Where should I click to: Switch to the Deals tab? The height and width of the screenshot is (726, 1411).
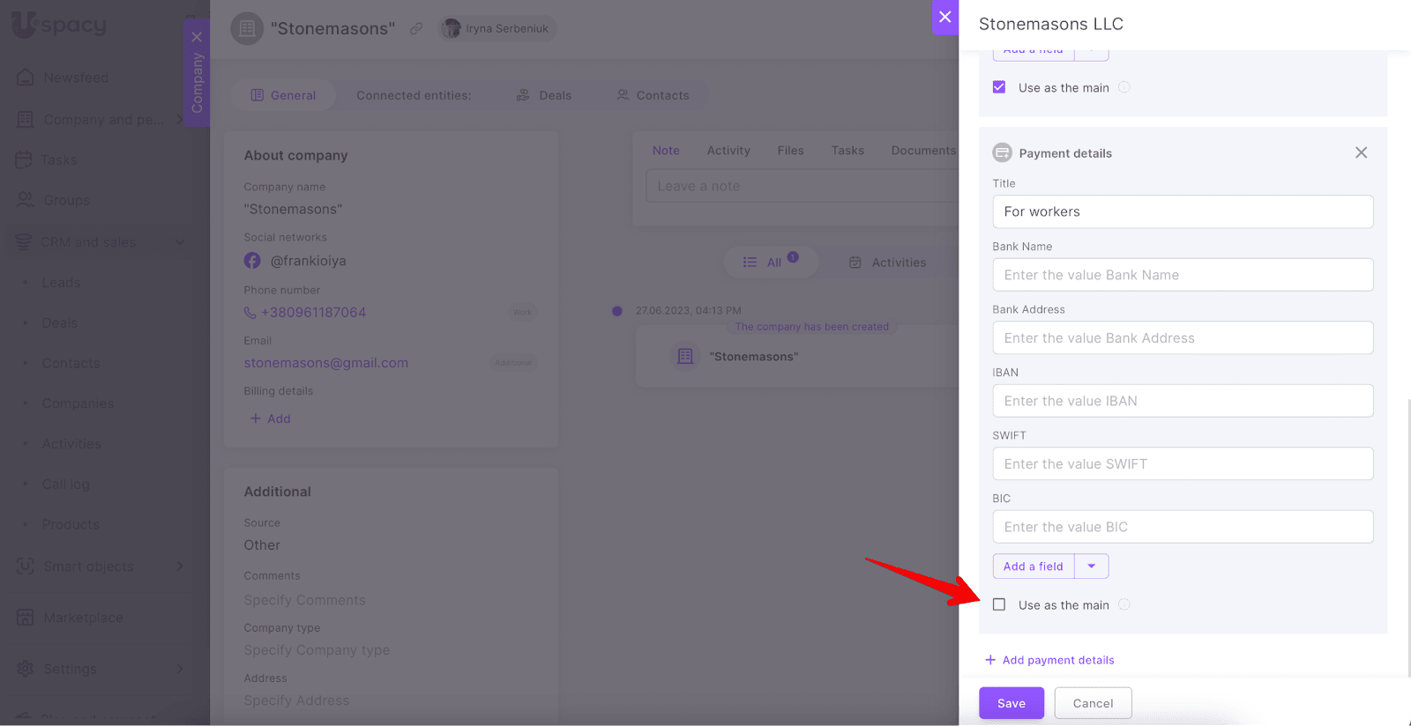coord(544,95)
